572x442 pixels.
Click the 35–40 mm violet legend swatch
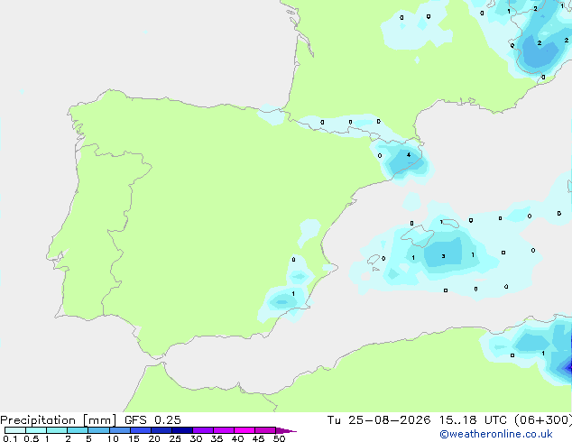(x=224, y=430)
